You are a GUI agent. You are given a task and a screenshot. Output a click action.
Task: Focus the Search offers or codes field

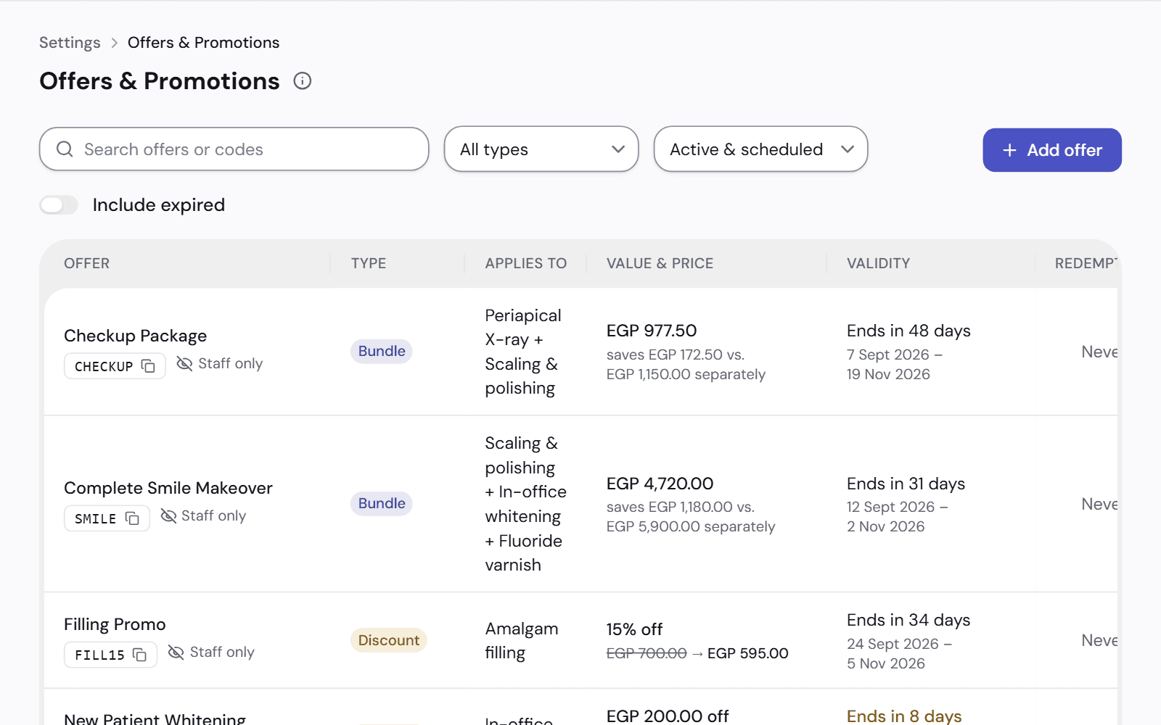(234, 149)
